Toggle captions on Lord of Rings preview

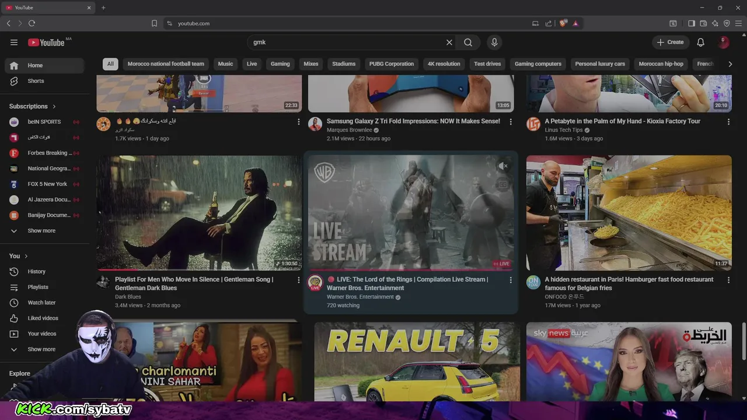(x=503, y=185)
